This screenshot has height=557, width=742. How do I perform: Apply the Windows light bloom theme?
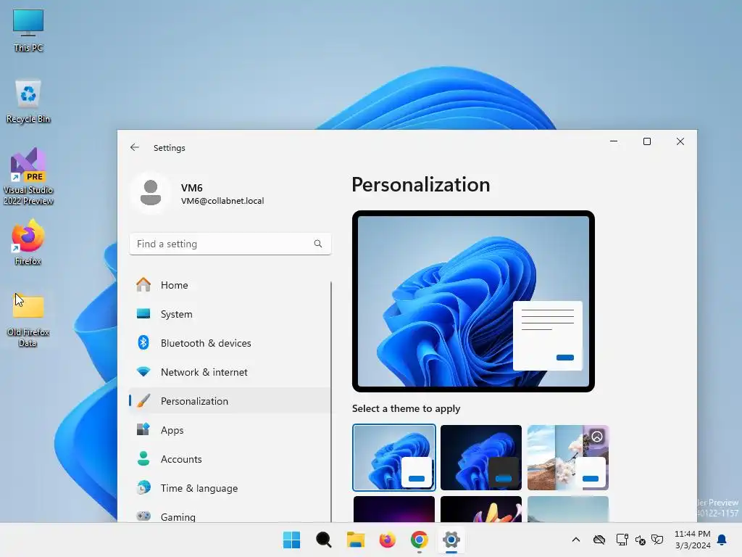click(394, 458)
